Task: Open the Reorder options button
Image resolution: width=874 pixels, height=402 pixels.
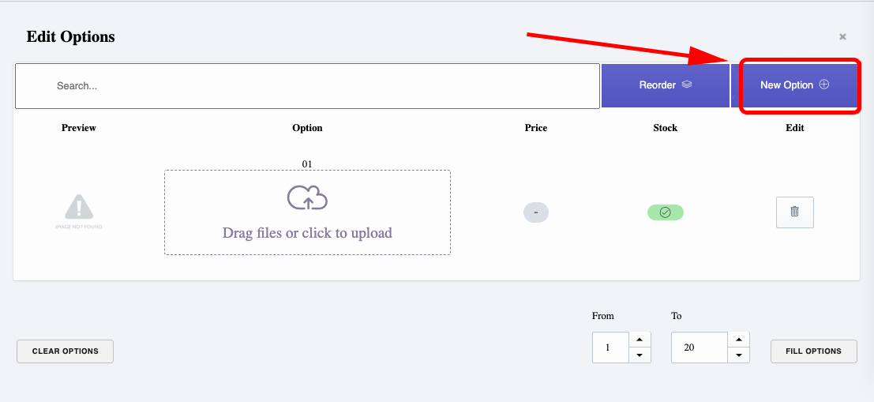Action: (666, 85)
